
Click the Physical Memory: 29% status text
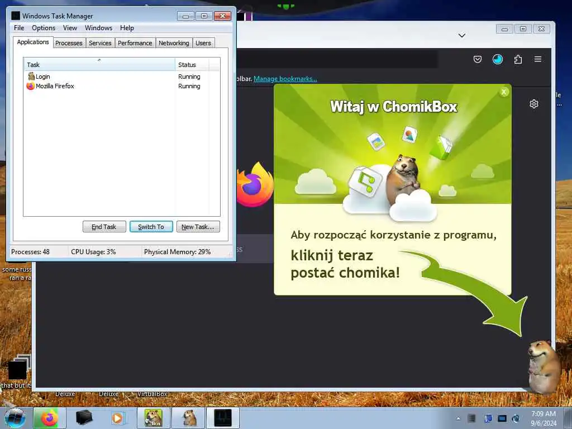(x=177, y=252)
